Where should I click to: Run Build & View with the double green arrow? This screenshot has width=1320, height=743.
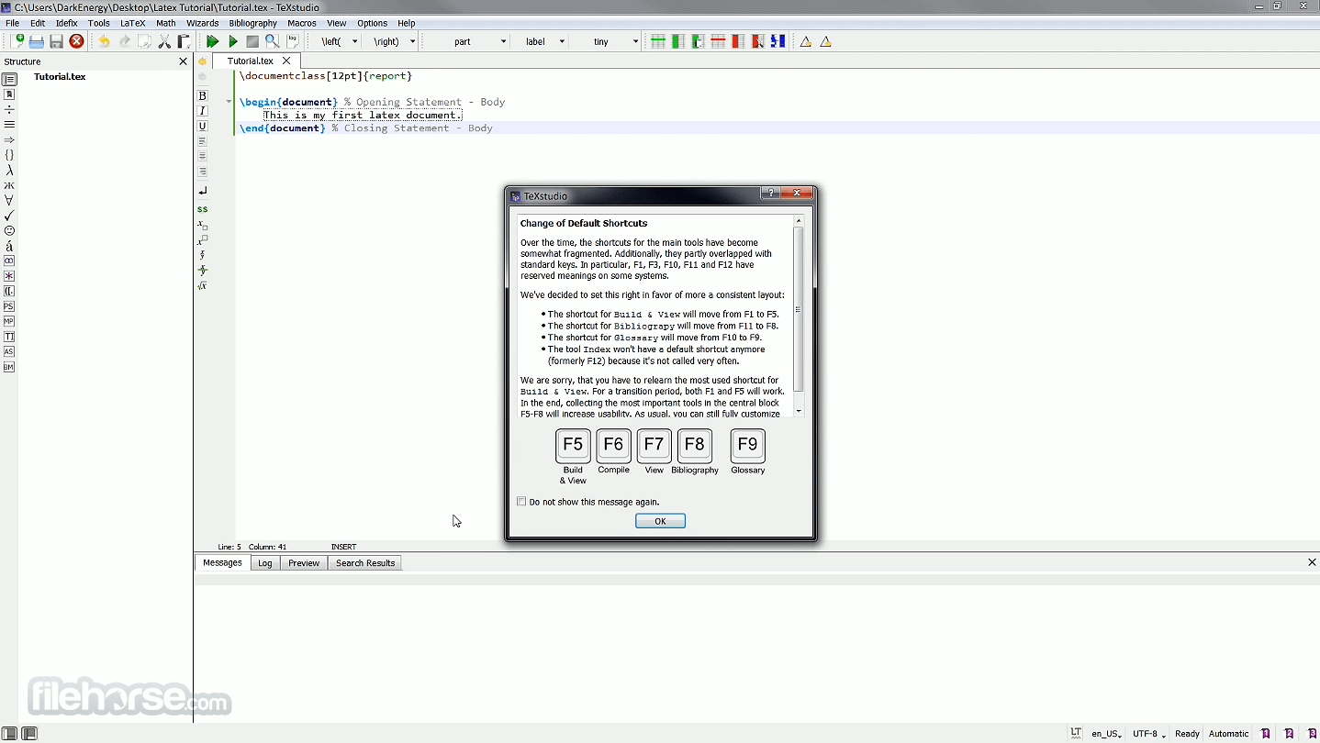click(x=212, y=41)
